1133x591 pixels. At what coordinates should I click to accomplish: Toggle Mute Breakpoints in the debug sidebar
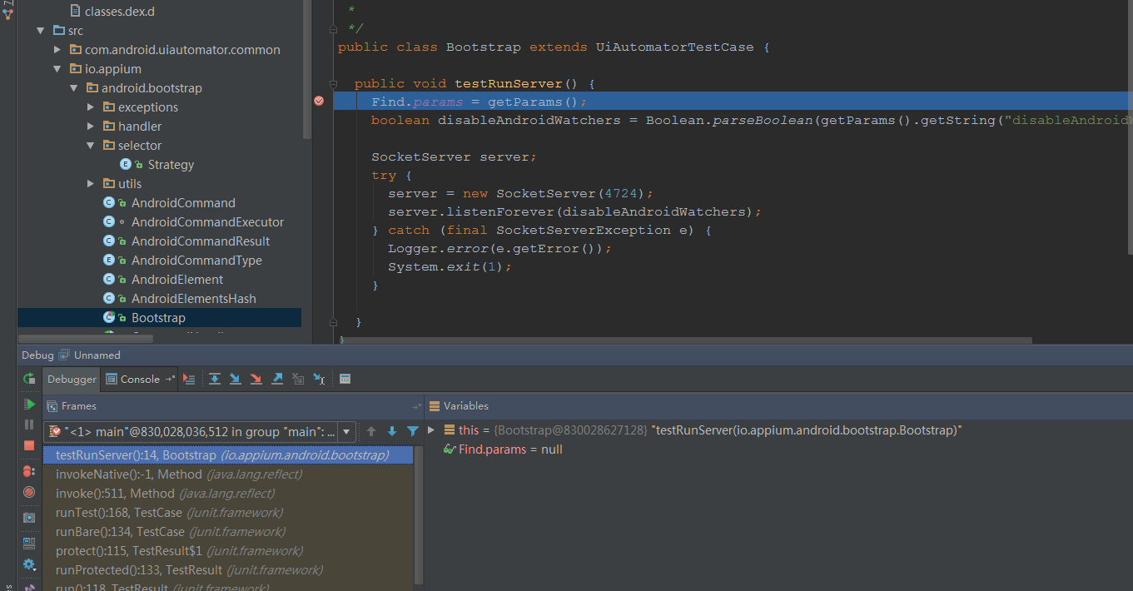point(29,492)
